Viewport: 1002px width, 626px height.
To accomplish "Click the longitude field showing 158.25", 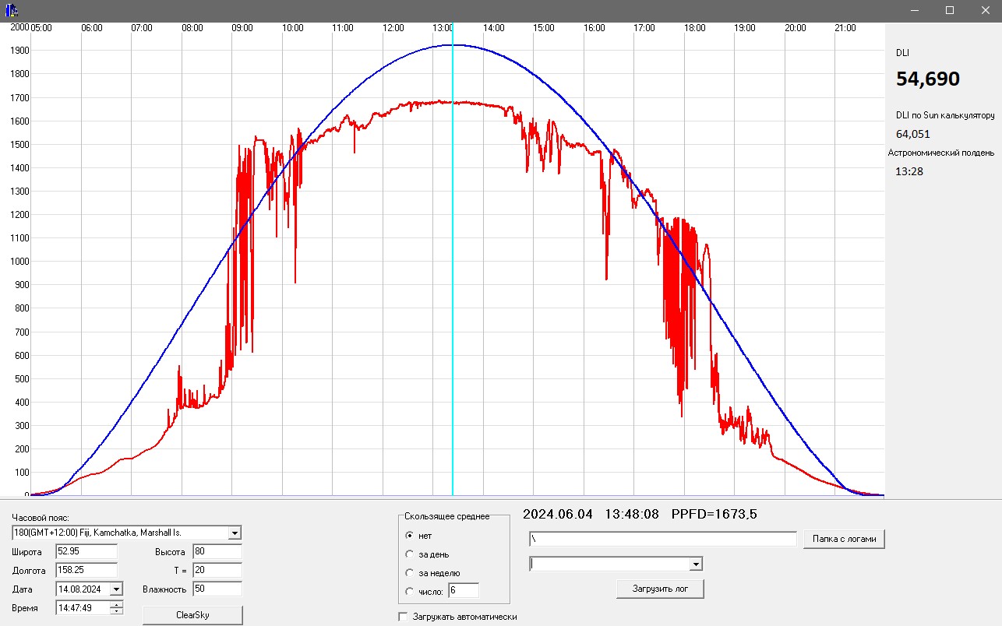I will pos(86,571).
